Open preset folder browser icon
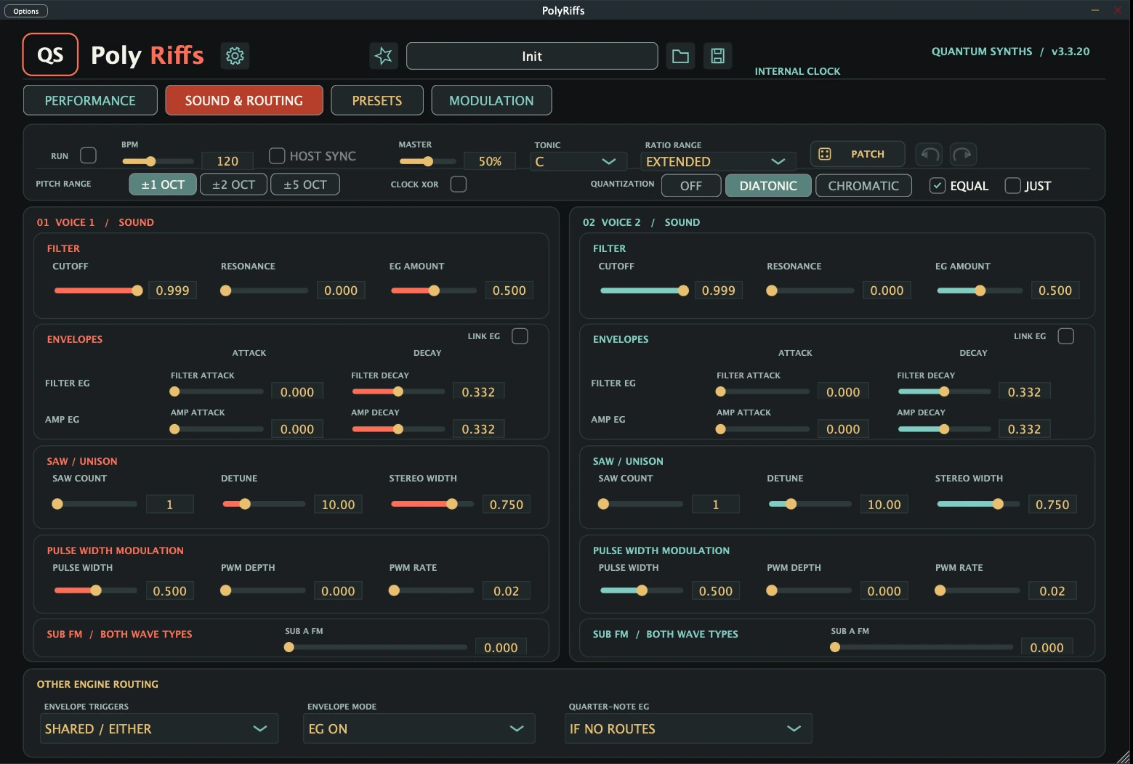 pyautogui.click(x=680, y=56)
